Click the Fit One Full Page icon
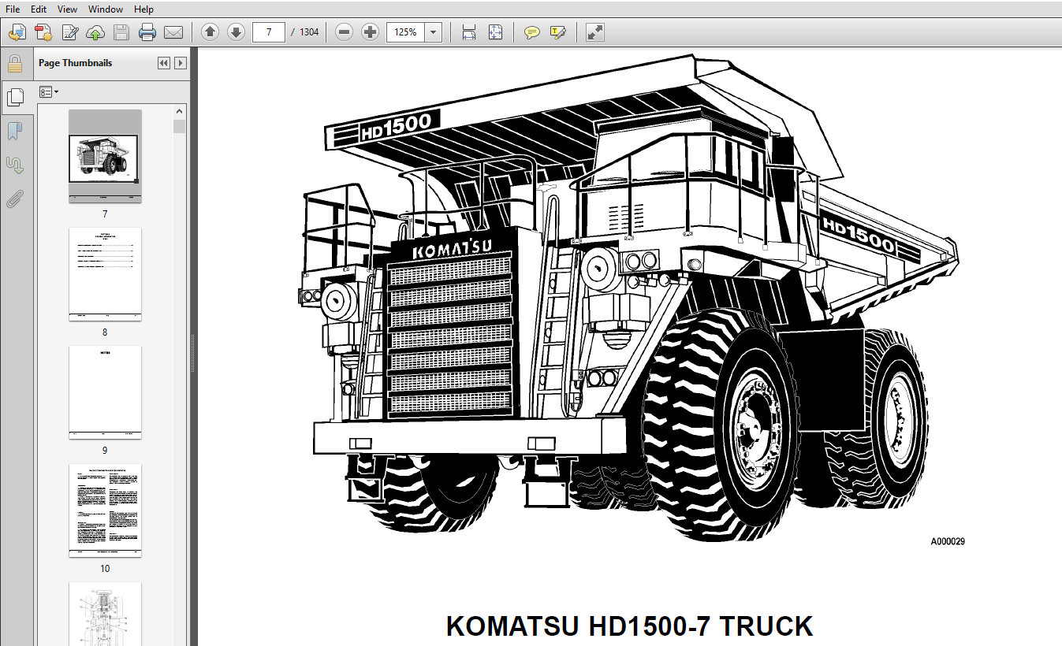This screenshot has width=1062, height=646. (495, 32)
